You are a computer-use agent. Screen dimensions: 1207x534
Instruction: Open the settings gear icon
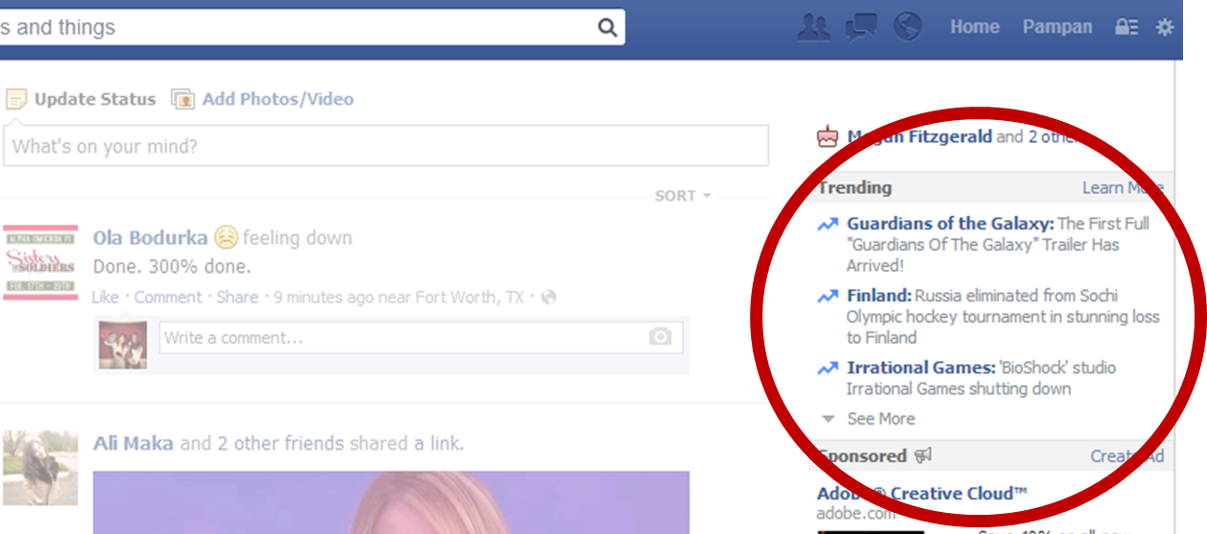pos(1165,27)
